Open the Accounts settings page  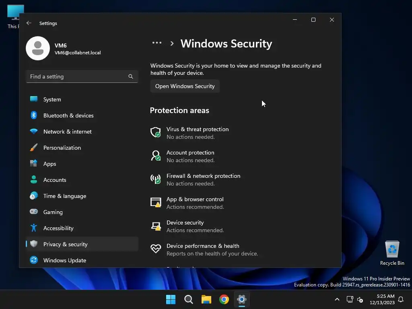pos(82,180)
